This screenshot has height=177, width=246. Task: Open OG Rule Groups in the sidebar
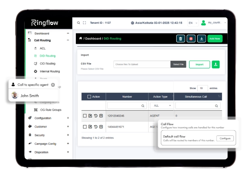(x=51, y=110)
